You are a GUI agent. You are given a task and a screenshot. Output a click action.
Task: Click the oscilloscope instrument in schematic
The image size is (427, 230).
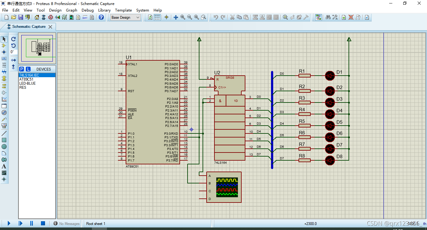pyautogui.click(x=224, y=187)
